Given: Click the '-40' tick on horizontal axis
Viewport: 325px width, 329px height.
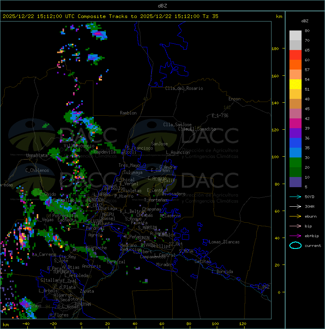Looking at the screenshot, I should pos(26,324).
